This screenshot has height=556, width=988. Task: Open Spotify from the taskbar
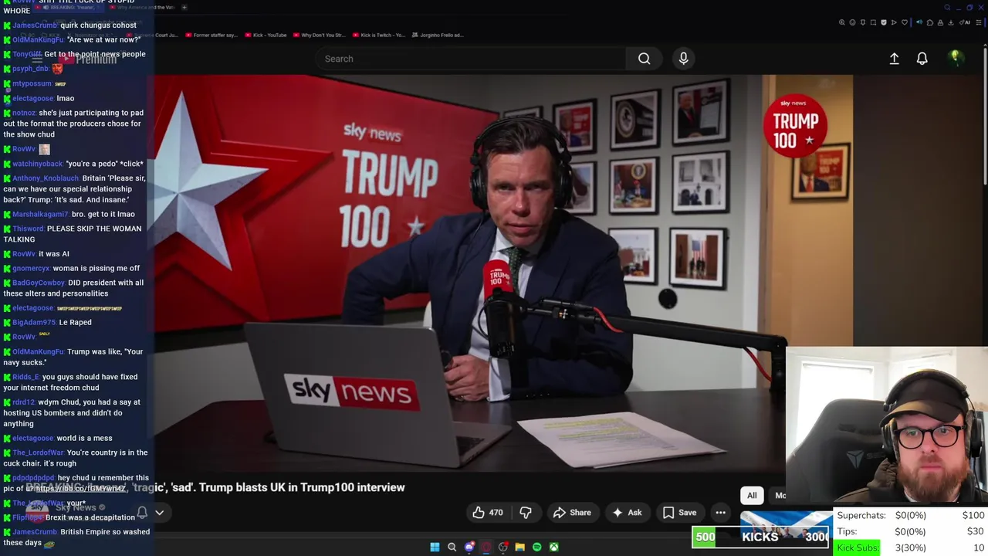click(x=536, y=547)
